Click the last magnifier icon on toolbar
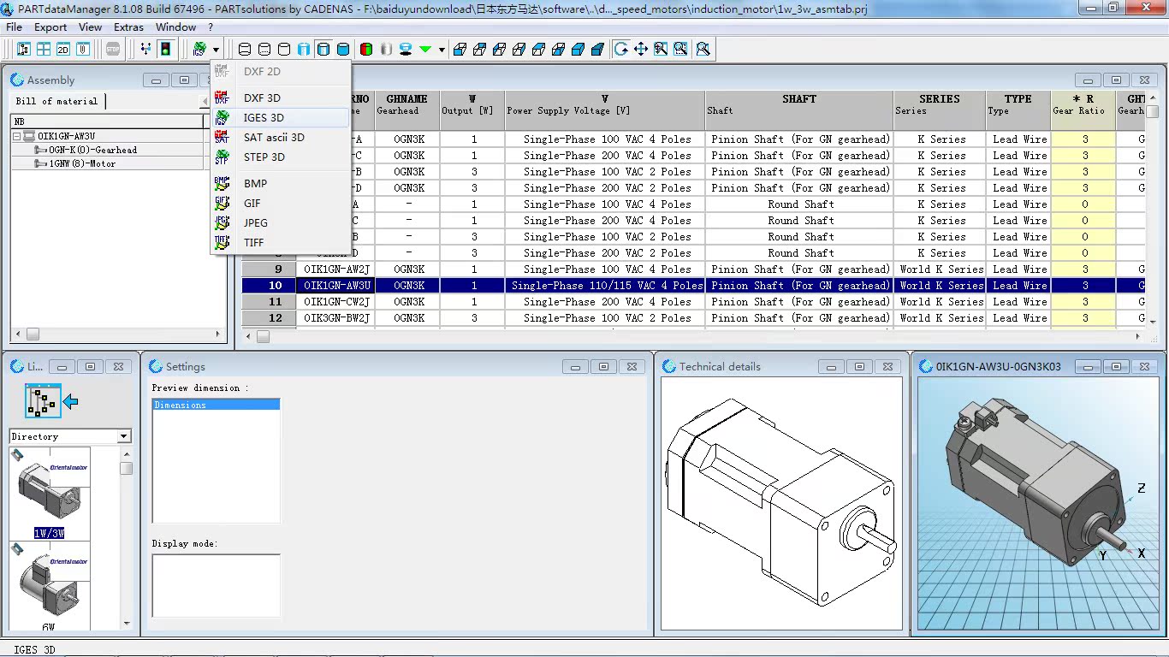Image resolution: width=1169 pixels, height=657 pixels. click(703, 49)
